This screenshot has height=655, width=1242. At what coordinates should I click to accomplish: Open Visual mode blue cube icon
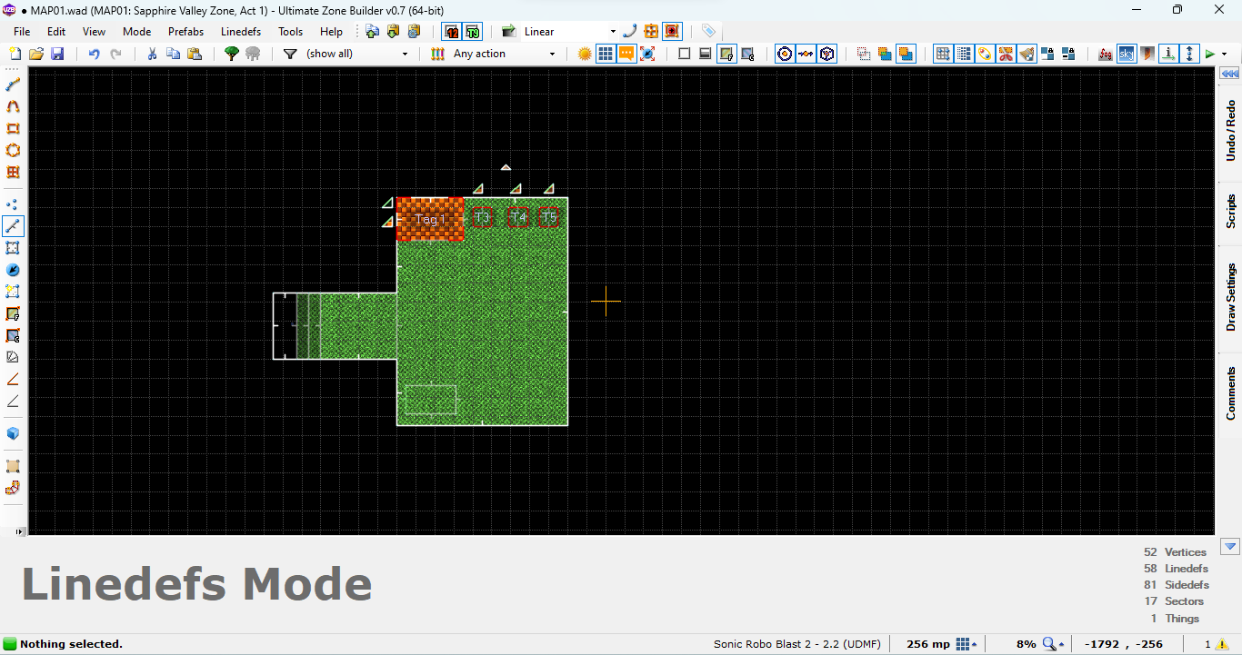tap(13, 433)
